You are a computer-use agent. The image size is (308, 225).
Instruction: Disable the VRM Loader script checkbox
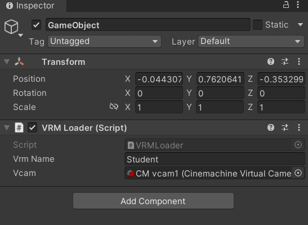pos(33,127)
